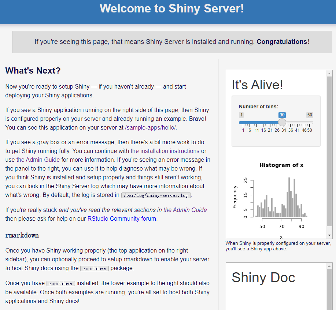Click the rmarkdown code before 'installed'
The image size is (336, 310).
click(x=61, y=283)
